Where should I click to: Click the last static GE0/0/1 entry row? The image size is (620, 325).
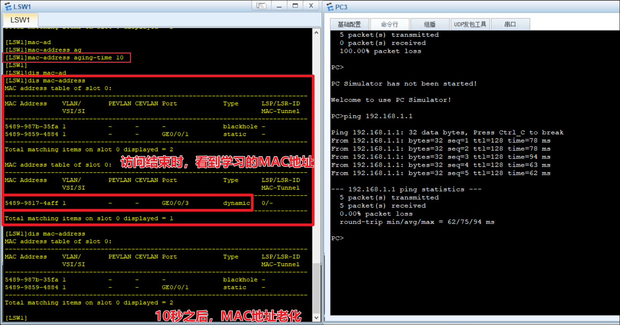(x=135, y=287)
